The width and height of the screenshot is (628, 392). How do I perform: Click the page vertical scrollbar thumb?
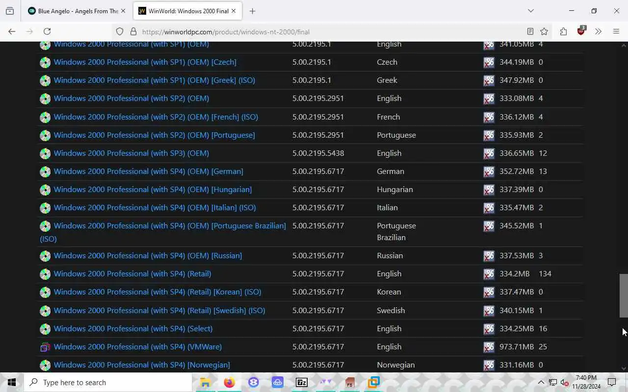(x=624, y=295)
